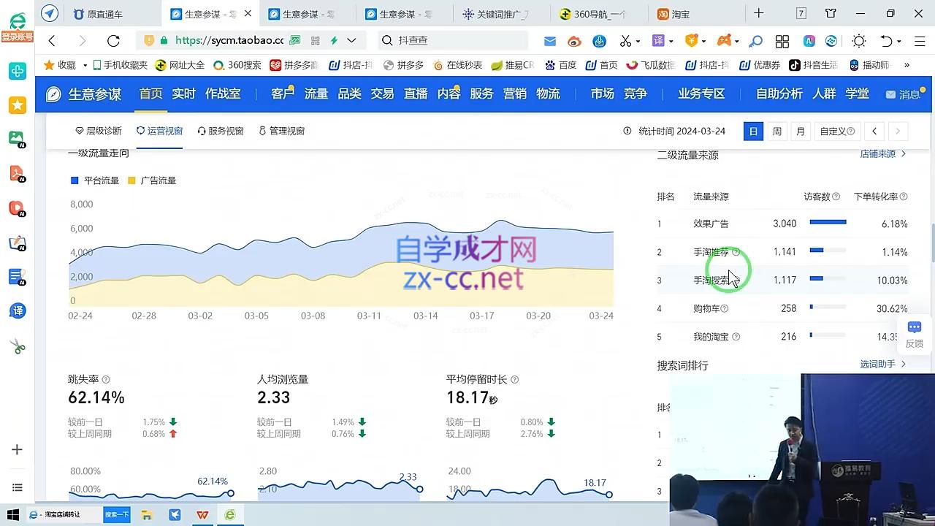Click 手淘搜索 traffic source row

pyautogui.click(x=782, y=280)
